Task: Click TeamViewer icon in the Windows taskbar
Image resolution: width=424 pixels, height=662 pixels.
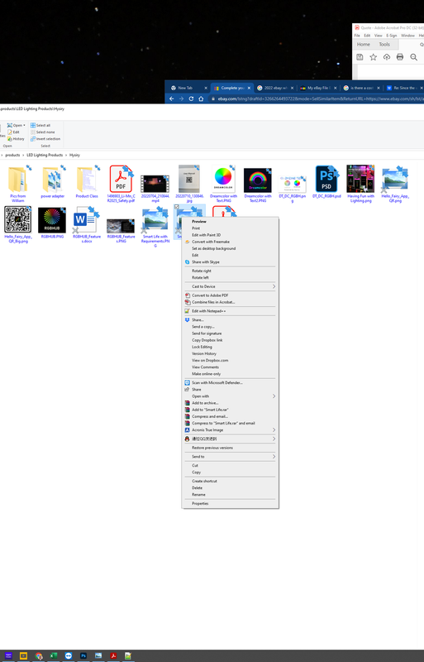Action: 69,655
